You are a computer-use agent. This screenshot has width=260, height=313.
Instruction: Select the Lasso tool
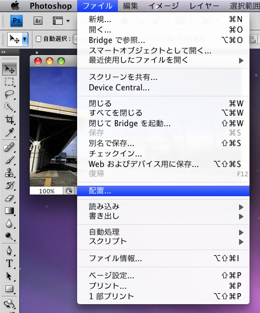pos(9,94)
